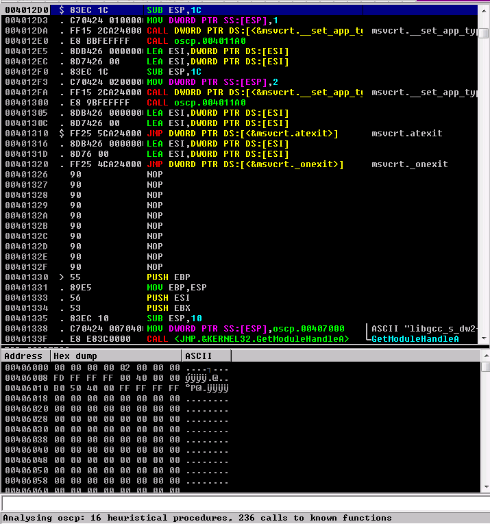Viewport: 490px width, 524px height.
Task: Select dump row at address 00406000
Action: [241, 368]
